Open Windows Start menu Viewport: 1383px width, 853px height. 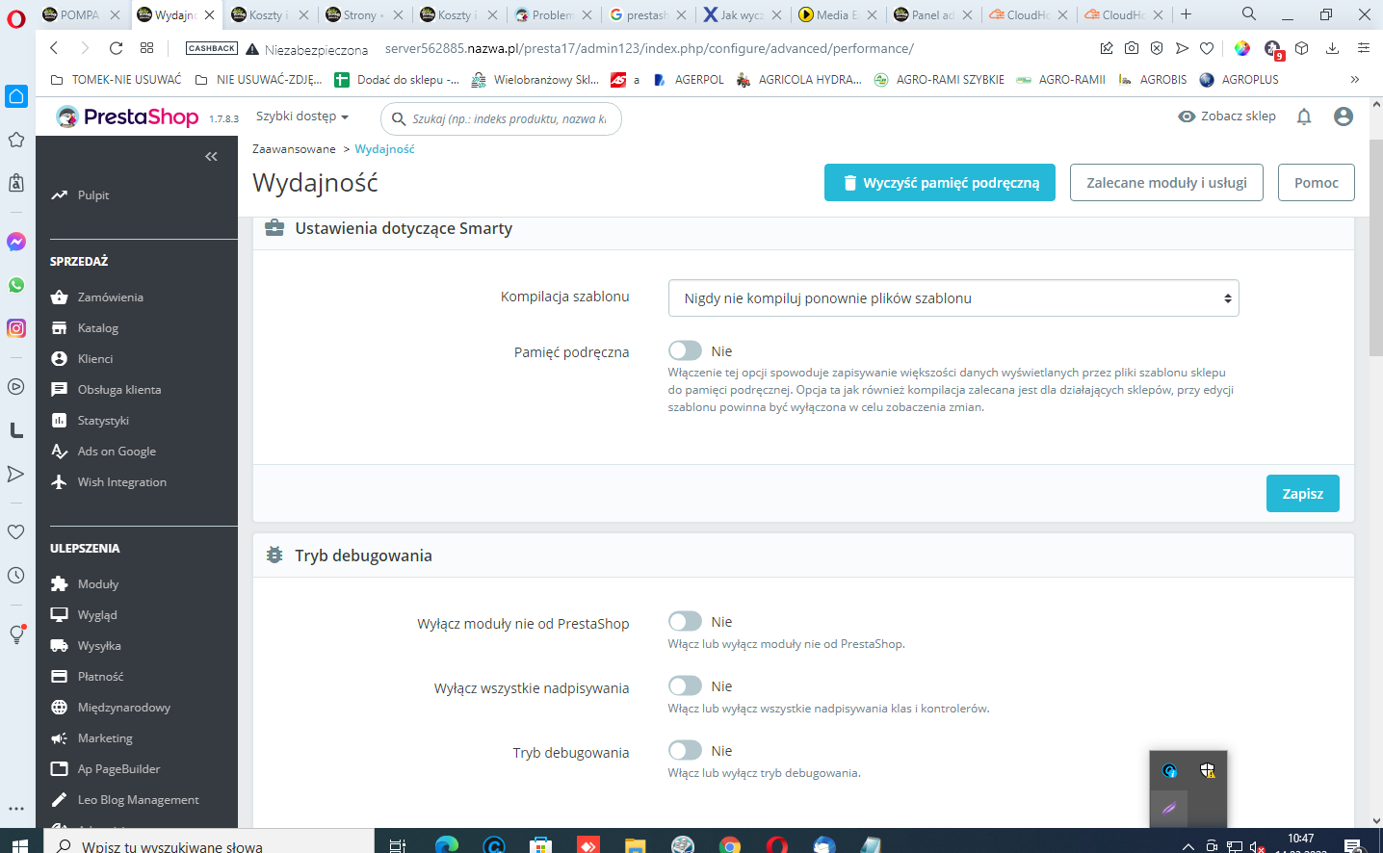[x=19, y=844]
